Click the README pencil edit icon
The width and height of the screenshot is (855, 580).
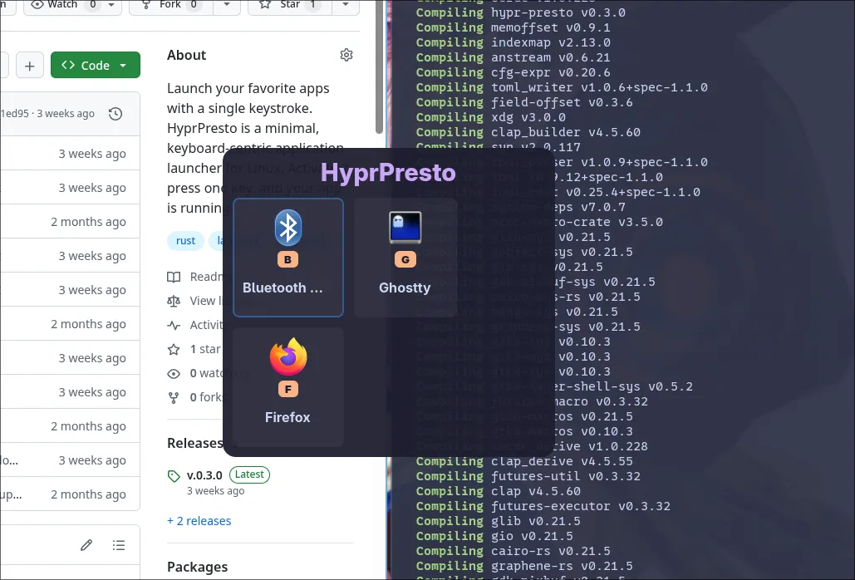[86, 545]
